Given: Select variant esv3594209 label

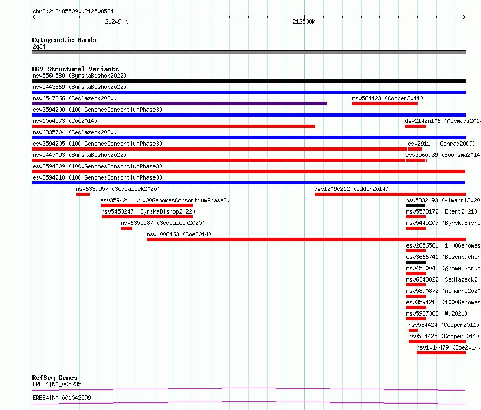Looking at the screenshot, I should (x=97, y=166).
